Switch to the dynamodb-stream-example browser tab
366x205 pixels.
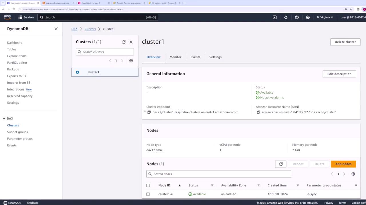point(57,3)
